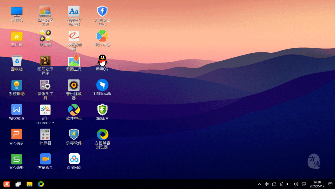
Task: Launch the 黑白棋 game icon
Action: [45, 36]
